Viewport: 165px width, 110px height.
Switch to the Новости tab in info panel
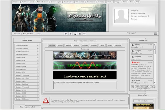tap(94, 45)
